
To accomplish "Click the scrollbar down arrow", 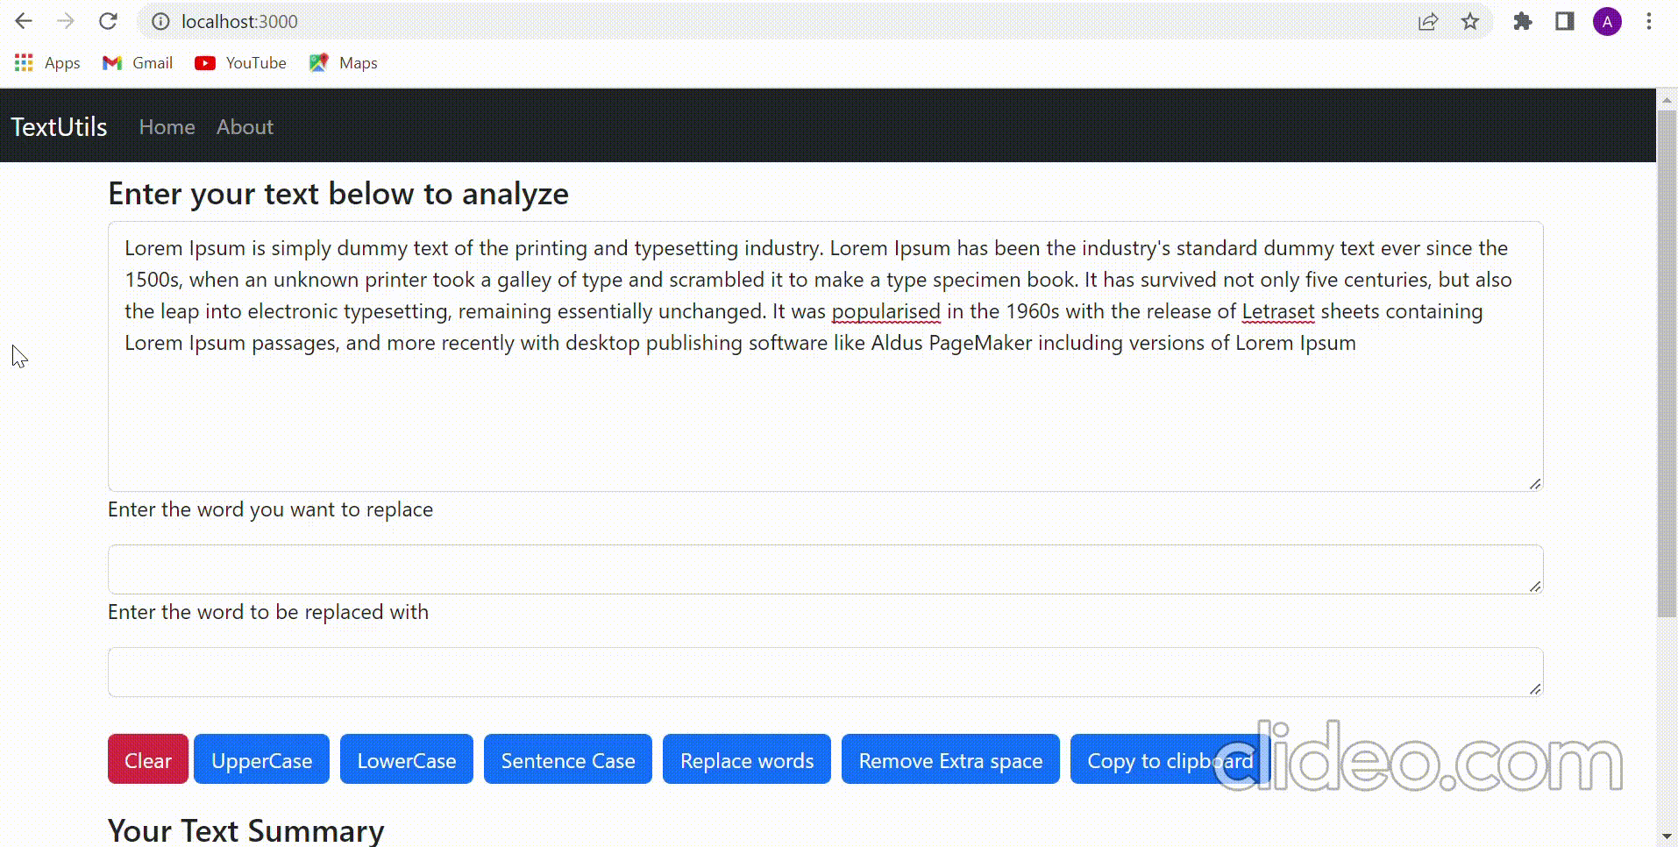I will (1667, 836).
